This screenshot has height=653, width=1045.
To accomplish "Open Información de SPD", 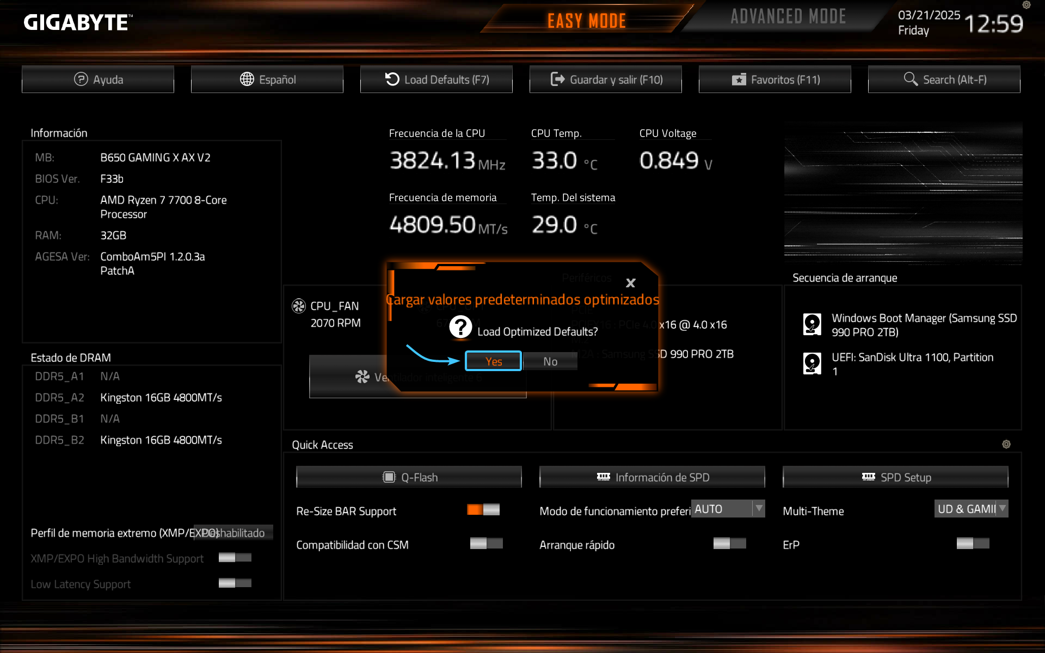I will 652,477.
